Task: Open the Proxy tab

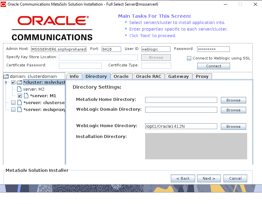Action: (202, 77)
